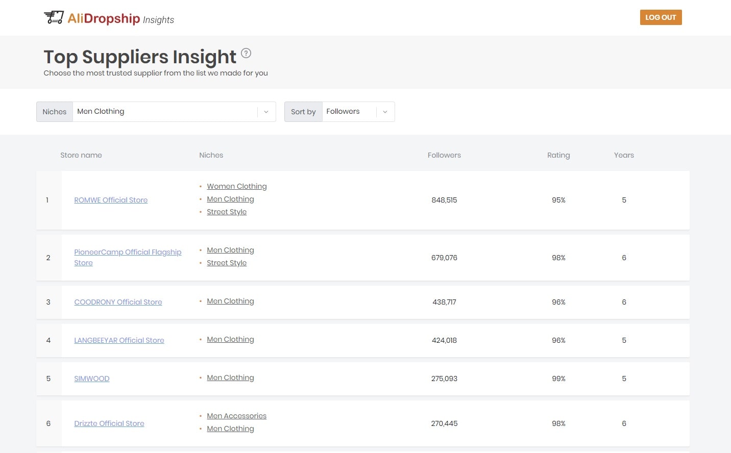Click the SIMWOOD store link

click(x=92, y=379)
